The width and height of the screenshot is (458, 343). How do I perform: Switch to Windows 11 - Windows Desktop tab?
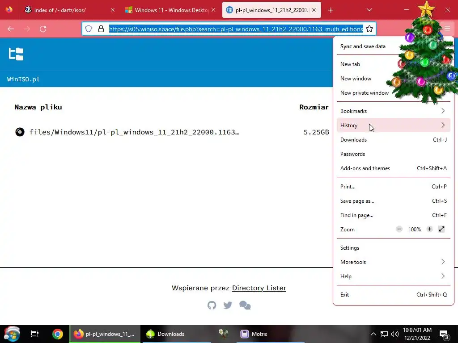coord(170,10)
